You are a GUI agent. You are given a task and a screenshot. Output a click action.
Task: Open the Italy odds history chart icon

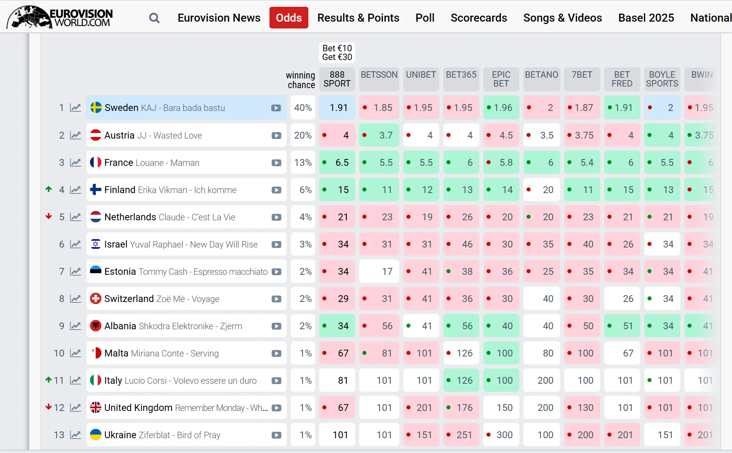[x=75, y=381]
